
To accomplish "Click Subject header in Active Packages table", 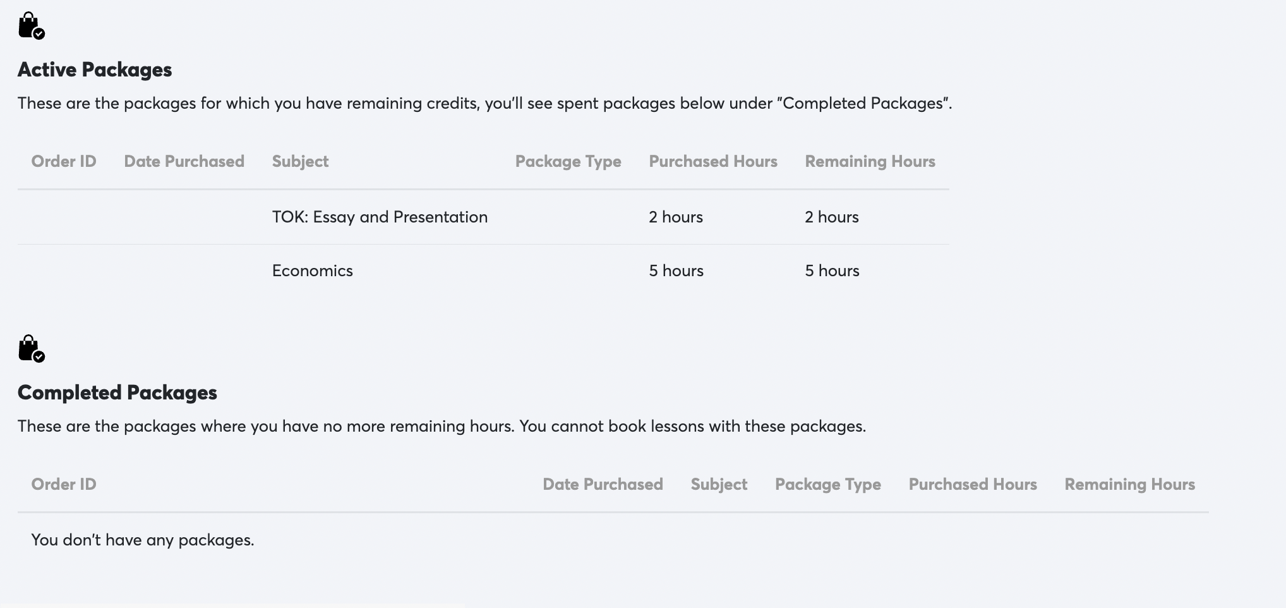I will coord(300,161).
